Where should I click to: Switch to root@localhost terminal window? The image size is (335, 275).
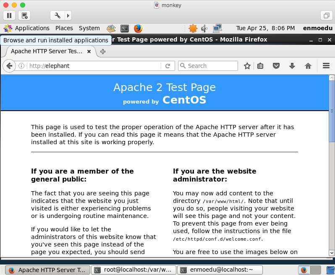134,270
